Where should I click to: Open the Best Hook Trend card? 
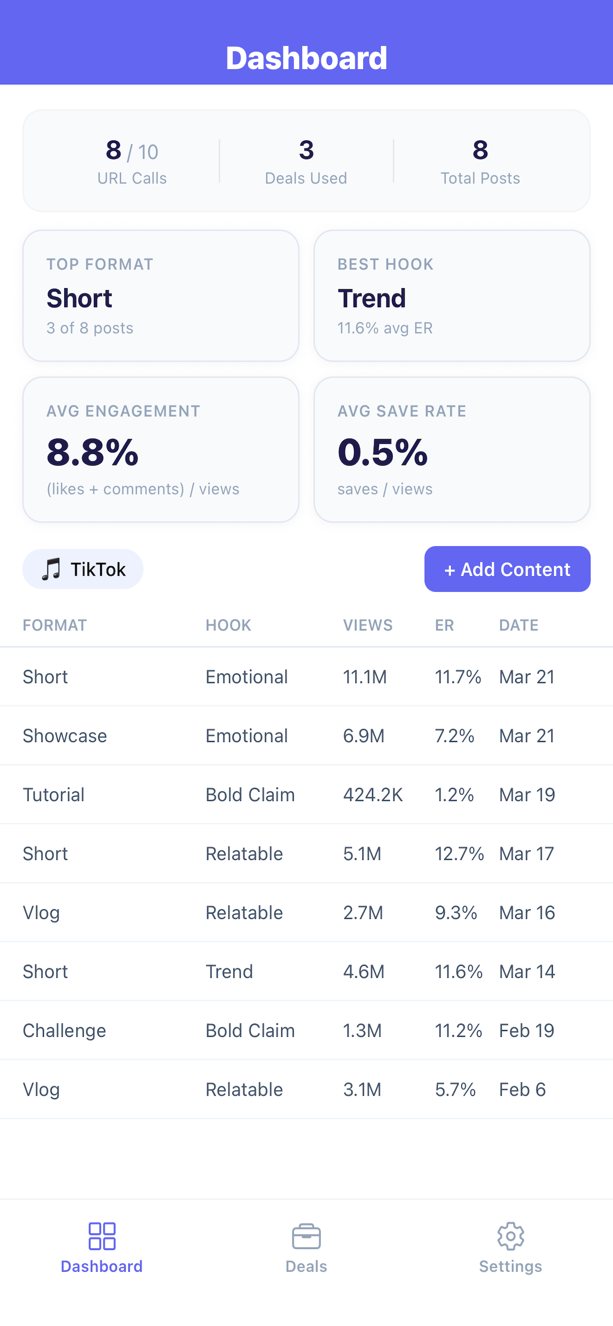point(452,296)
